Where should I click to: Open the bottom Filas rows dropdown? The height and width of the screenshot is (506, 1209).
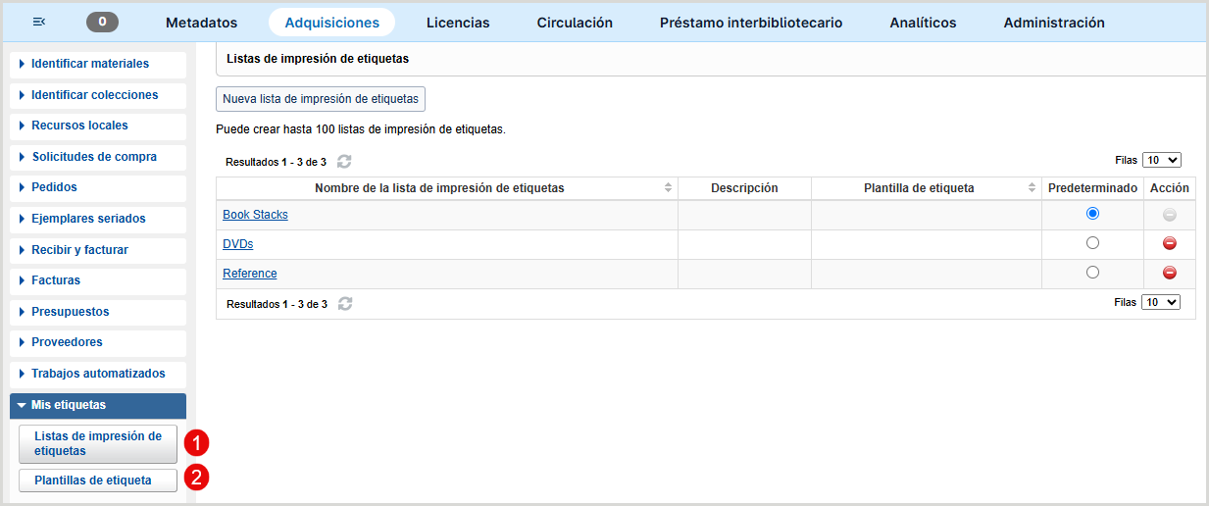(x=1161, y=303)
